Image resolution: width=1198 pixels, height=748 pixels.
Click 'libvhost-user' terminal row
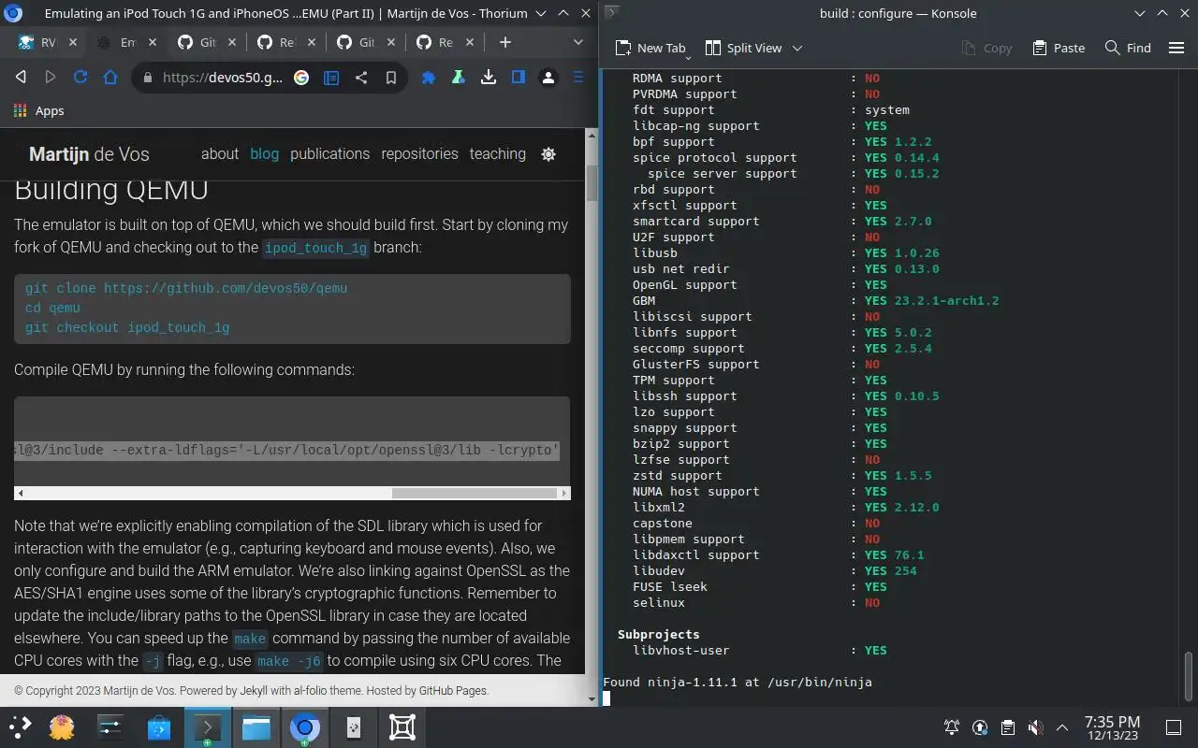coord(760,650)
